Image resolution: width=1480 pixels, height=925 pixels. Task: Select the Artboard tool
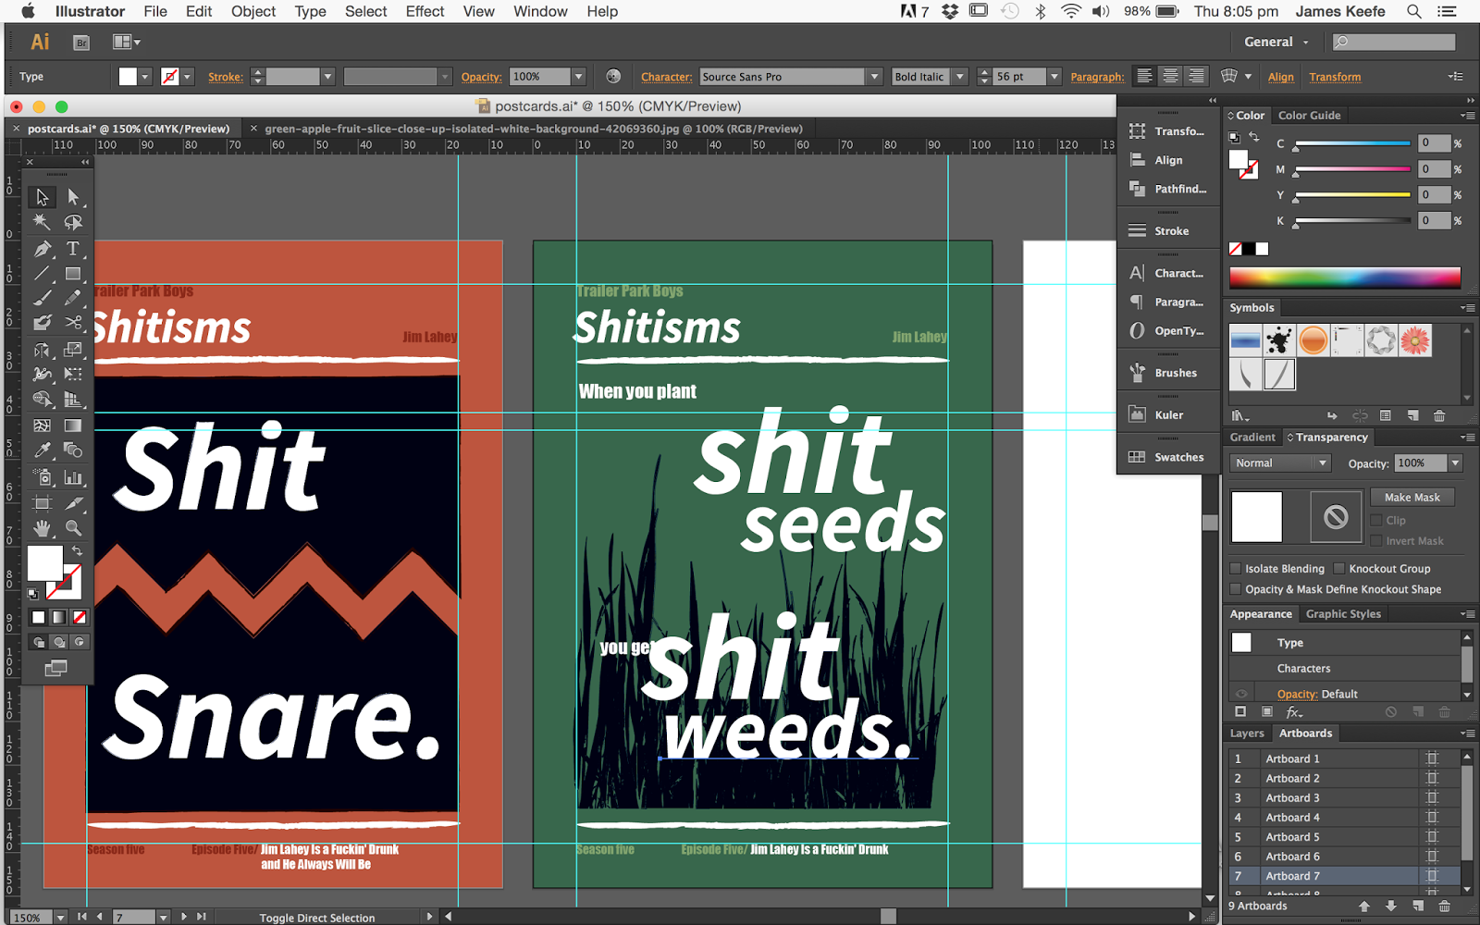coord(42,503)
